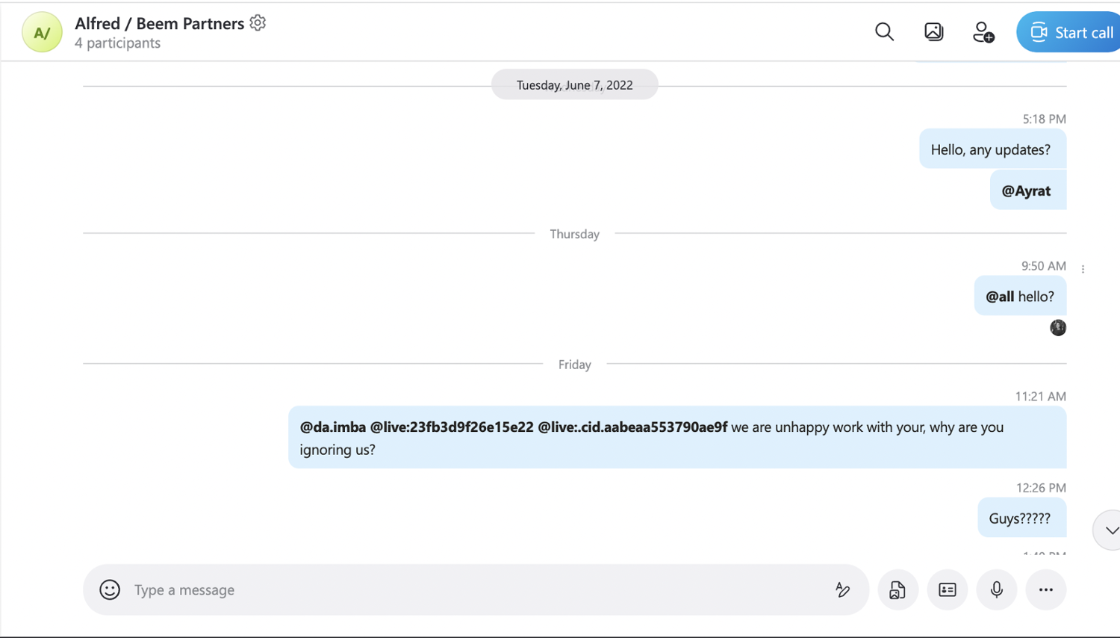Screen dimensions: 1120x638
Task: Record a voice message
Action: (996, 589)
